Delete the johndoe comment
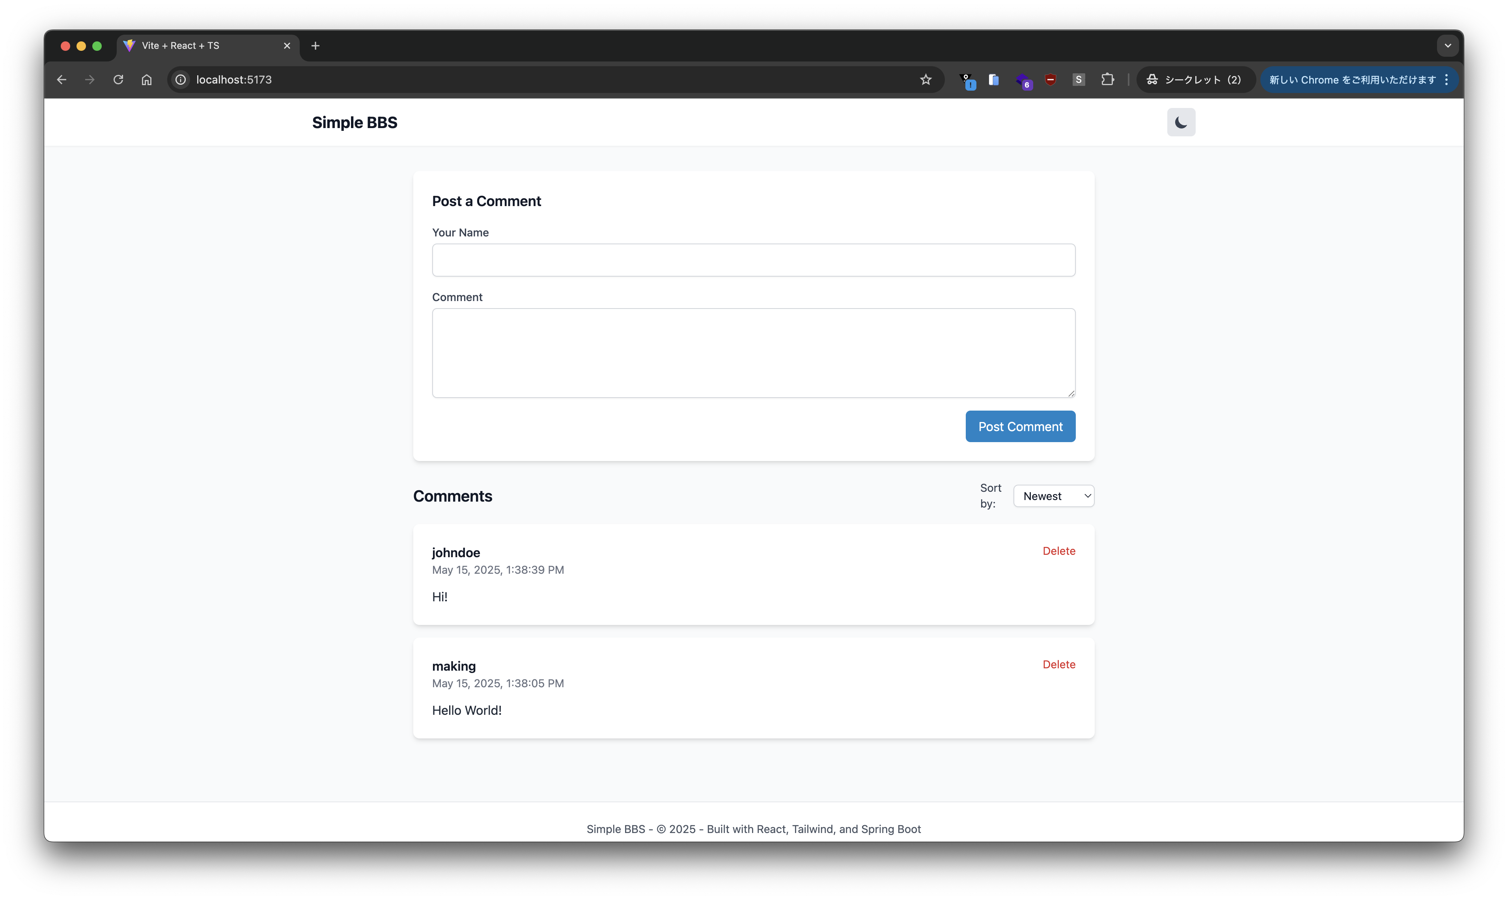Image resolution: width=1508 pixels, height=900 pixels. [1058, 550]
